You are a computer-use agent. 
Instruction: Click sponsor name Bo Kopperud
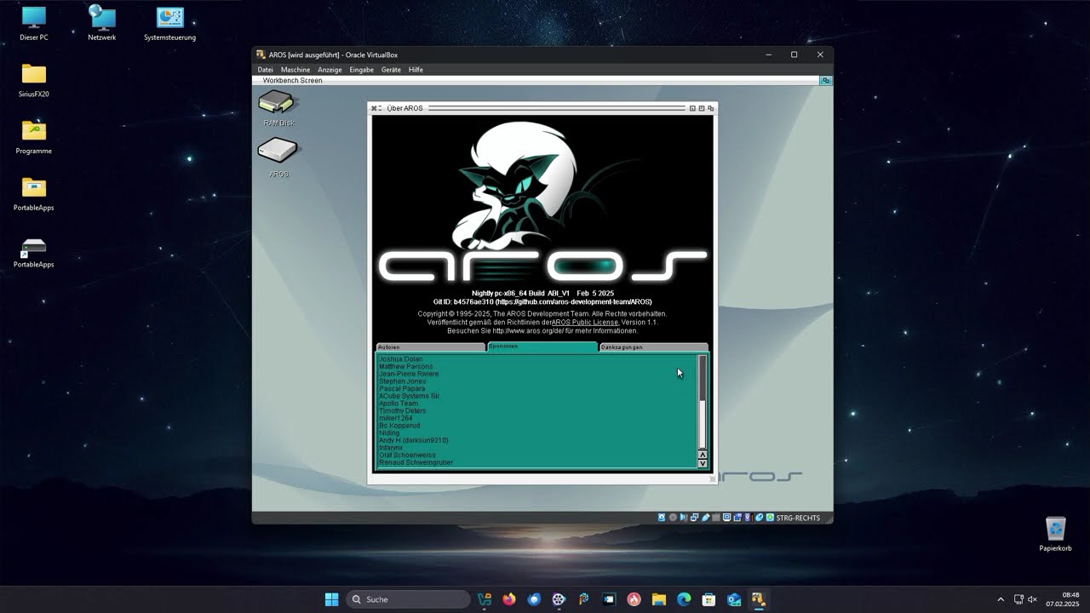pyautogui.click(x=399, y=426)
